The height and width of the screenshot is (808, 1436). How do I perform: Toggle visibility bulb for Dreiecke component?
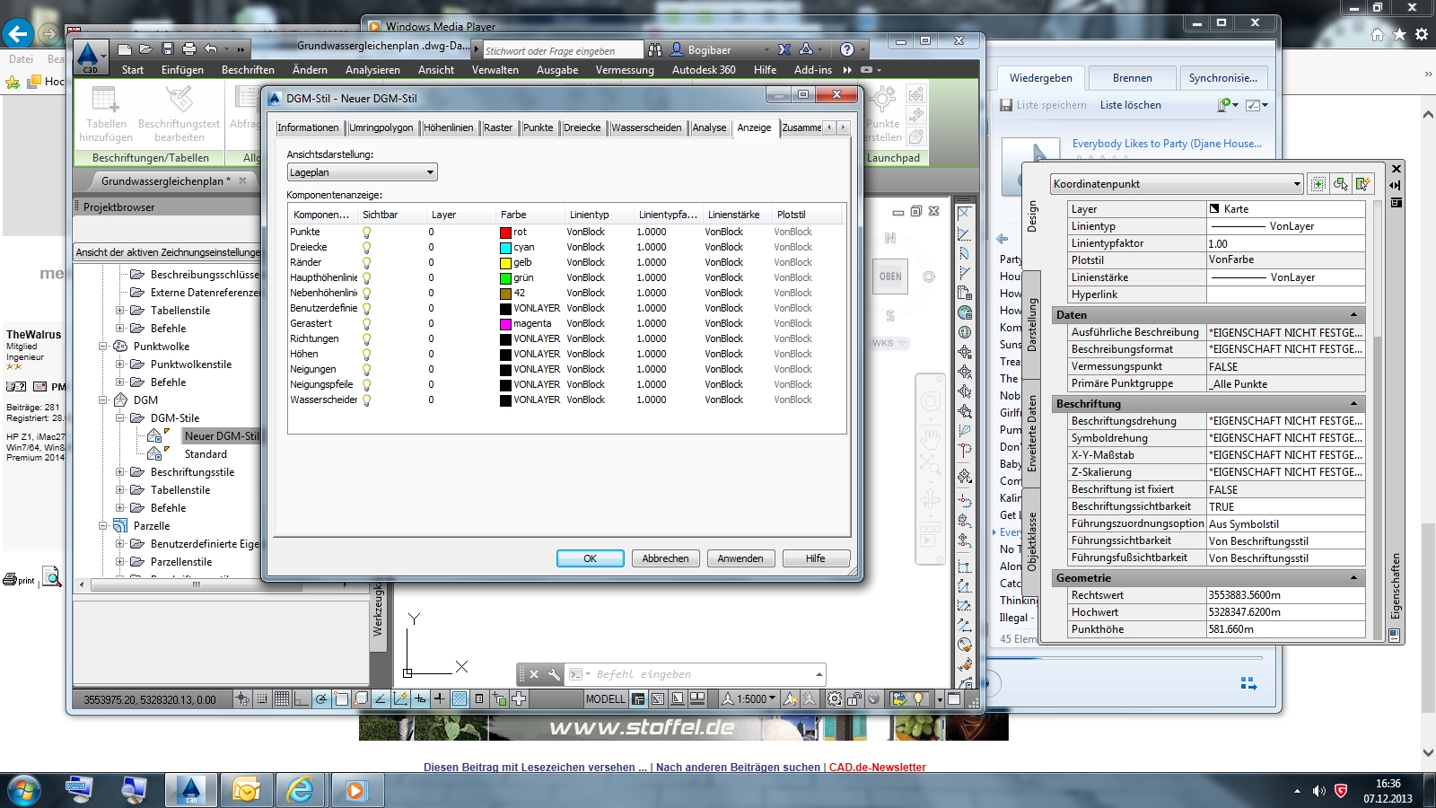[366, 247]
